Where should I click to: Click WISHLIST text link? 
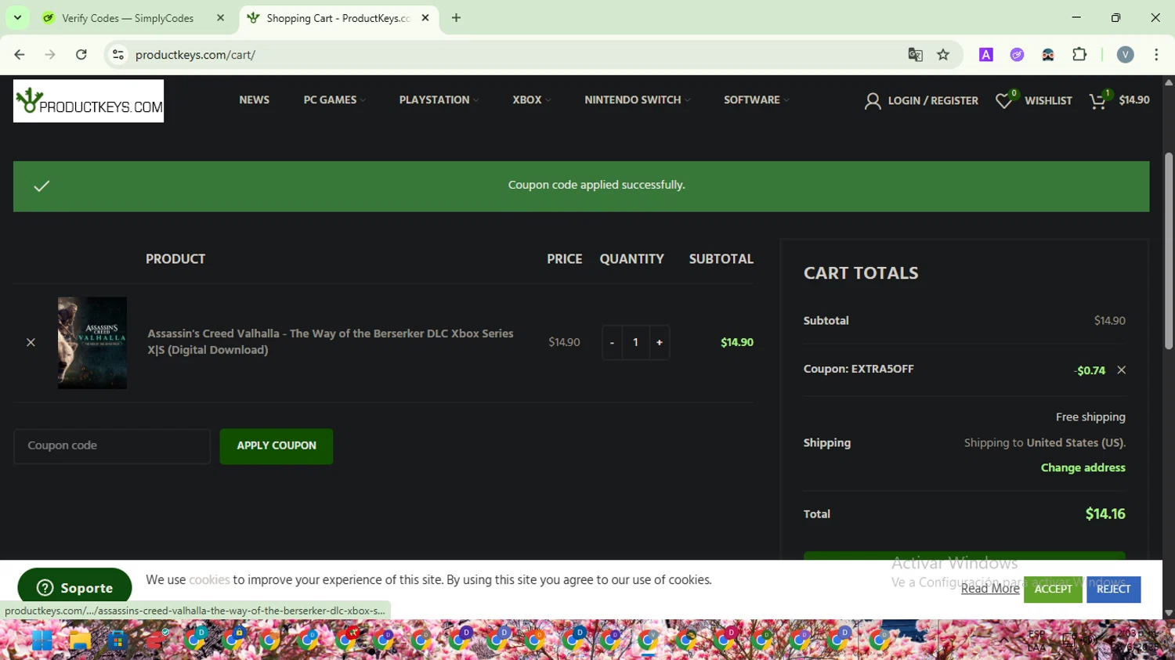tap(1048, 101)
